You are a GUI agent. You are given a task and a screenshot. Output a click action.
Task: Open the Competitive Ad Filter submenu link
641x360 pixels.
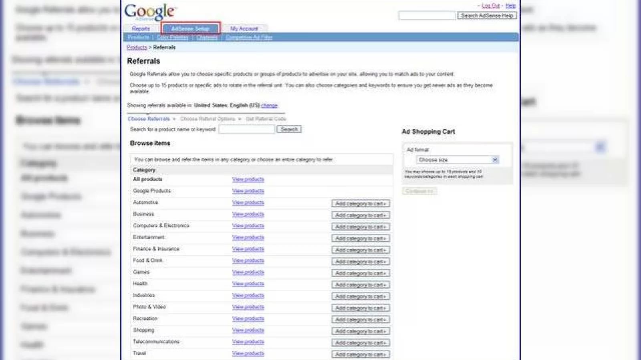tap(249, 37)
